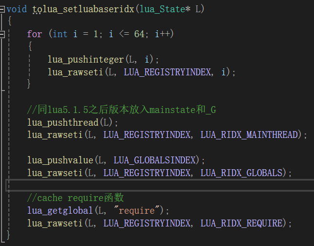The height and width of the screenshot is (246, 314).
Task: Click the lua_pushinteger call
Action: tap(86, 60)
